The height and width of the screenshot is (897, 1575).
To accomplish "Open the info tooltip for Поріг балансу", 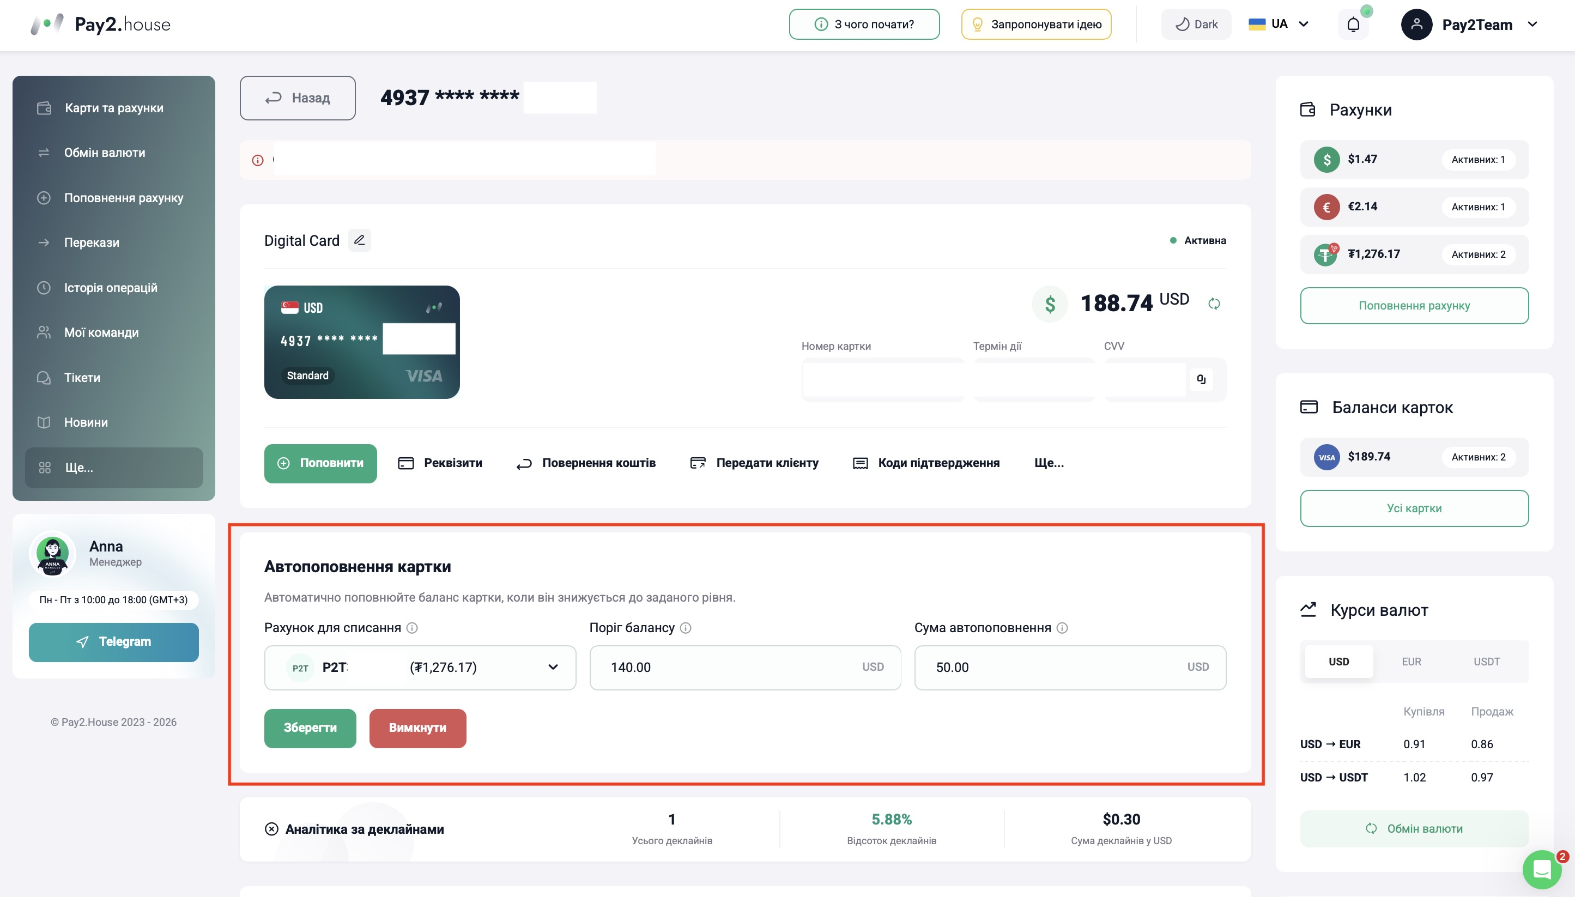I will (x=686, y=628).
